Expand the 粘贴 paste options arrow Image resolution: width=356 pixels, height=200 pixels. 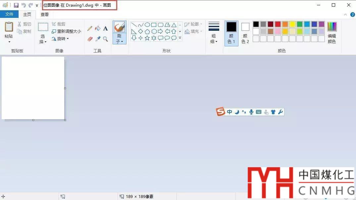point(9,42)
